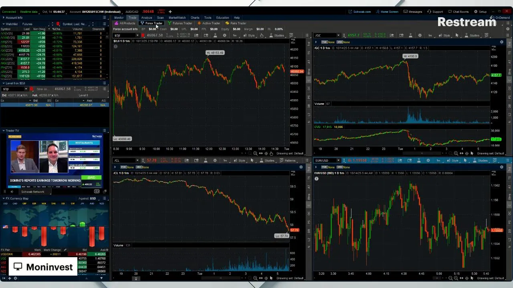Screen dimensions: 513x288
Task: Switch to the Charts tab
Action: click(x=195, y=18)
